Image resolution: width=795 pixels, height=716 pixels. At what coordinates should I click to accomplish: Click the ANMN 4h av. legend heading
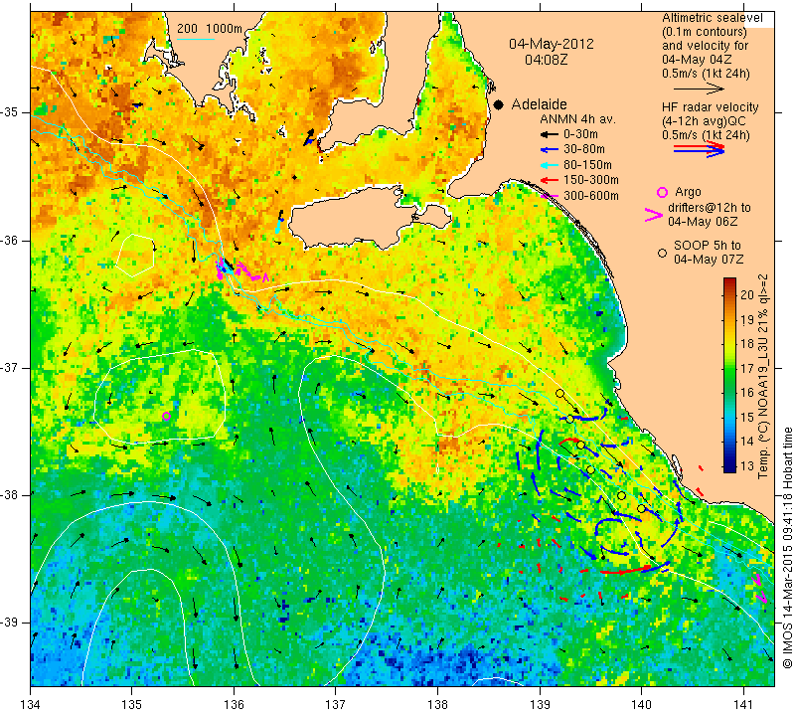[577, 119]
